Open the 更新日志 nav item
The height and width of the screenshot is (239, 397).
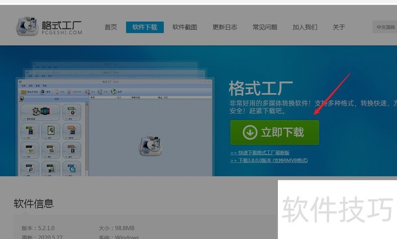225,27
